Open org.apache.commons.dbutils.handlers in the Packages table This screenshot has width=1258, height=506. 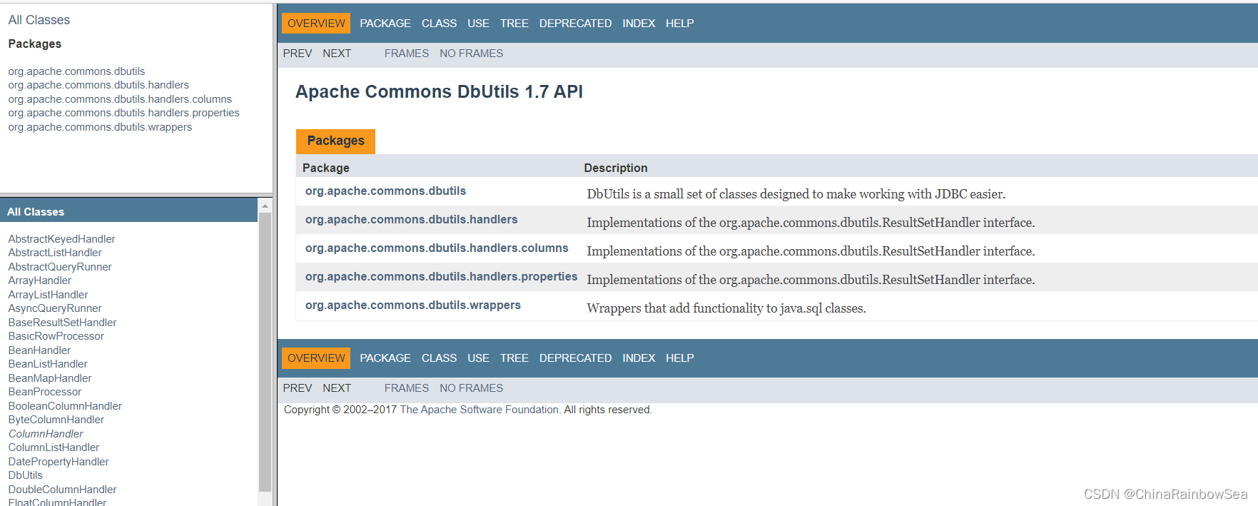412,220
